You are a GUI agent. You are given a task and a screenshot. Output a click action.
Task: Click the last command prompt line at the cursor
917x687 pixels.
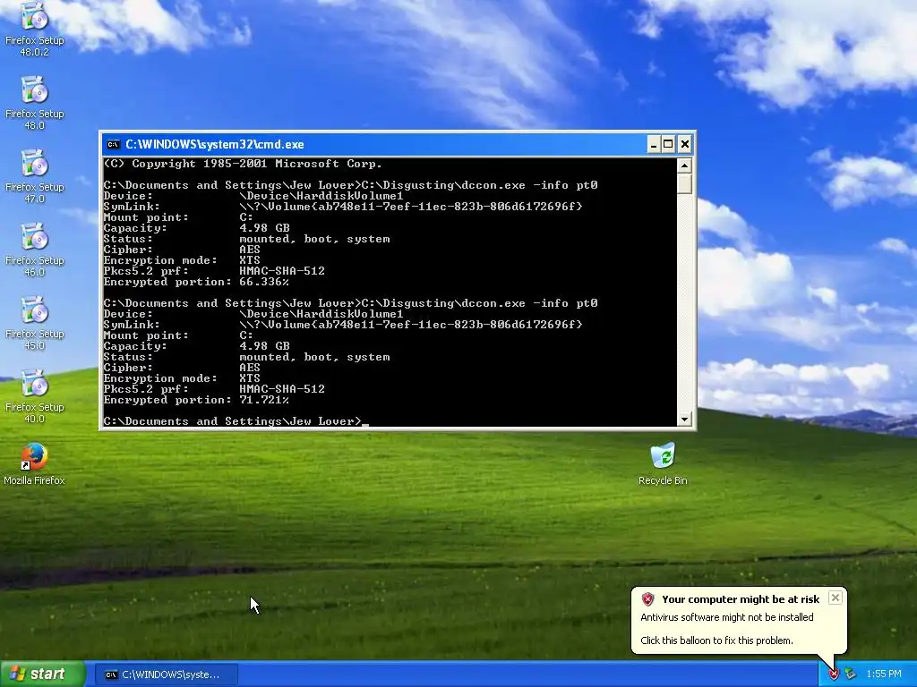pyautogui.click(x=236, y=421)
